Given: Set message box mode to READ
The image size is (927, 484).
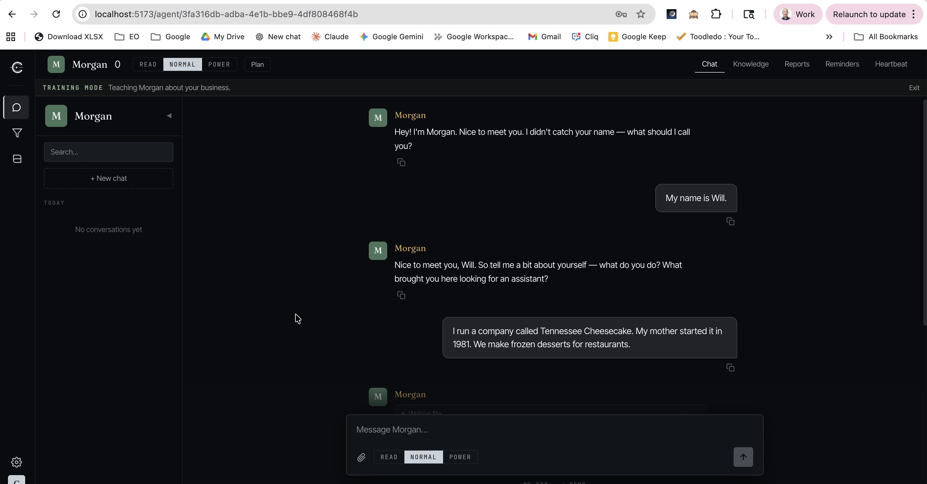Looking at the screenshot, I should point(389,457).
